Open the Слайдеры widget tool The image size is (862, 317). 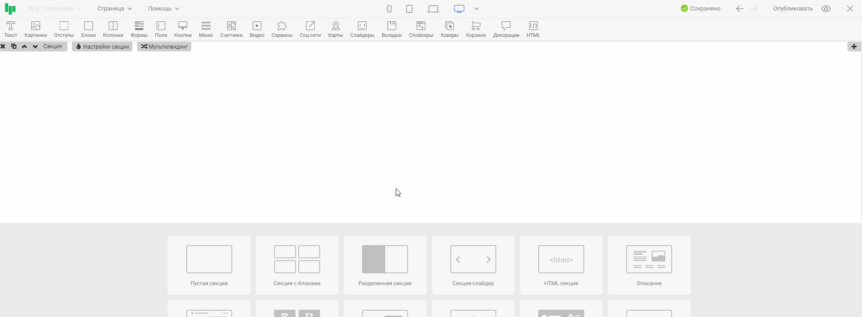coord(362,29)
